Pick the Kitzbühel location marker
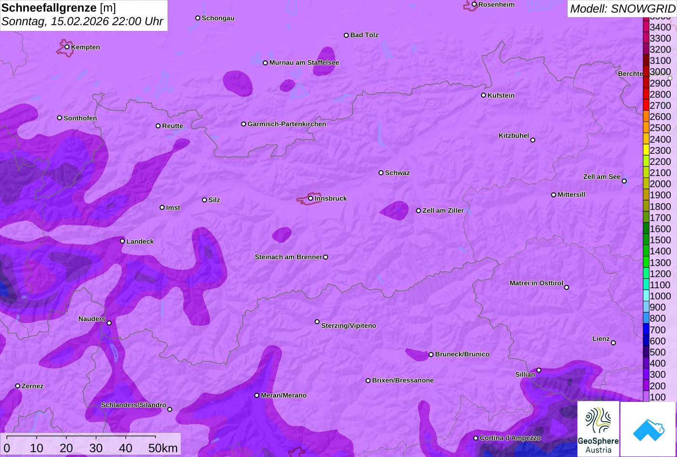This screenshot has height=457, width=677. pyautogui.click(x=533, y=140)
